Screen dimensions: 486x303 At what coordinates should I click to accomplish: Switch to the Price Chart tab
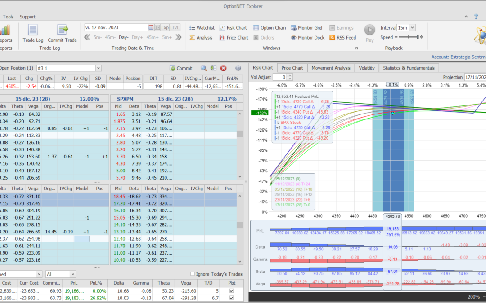tap(292, 68)
